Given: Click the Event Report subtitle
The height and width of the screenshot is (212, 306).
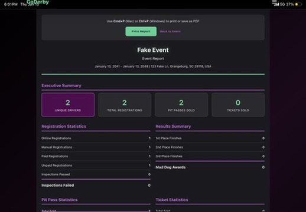Looking at the screenshot, I should [153, 58].
